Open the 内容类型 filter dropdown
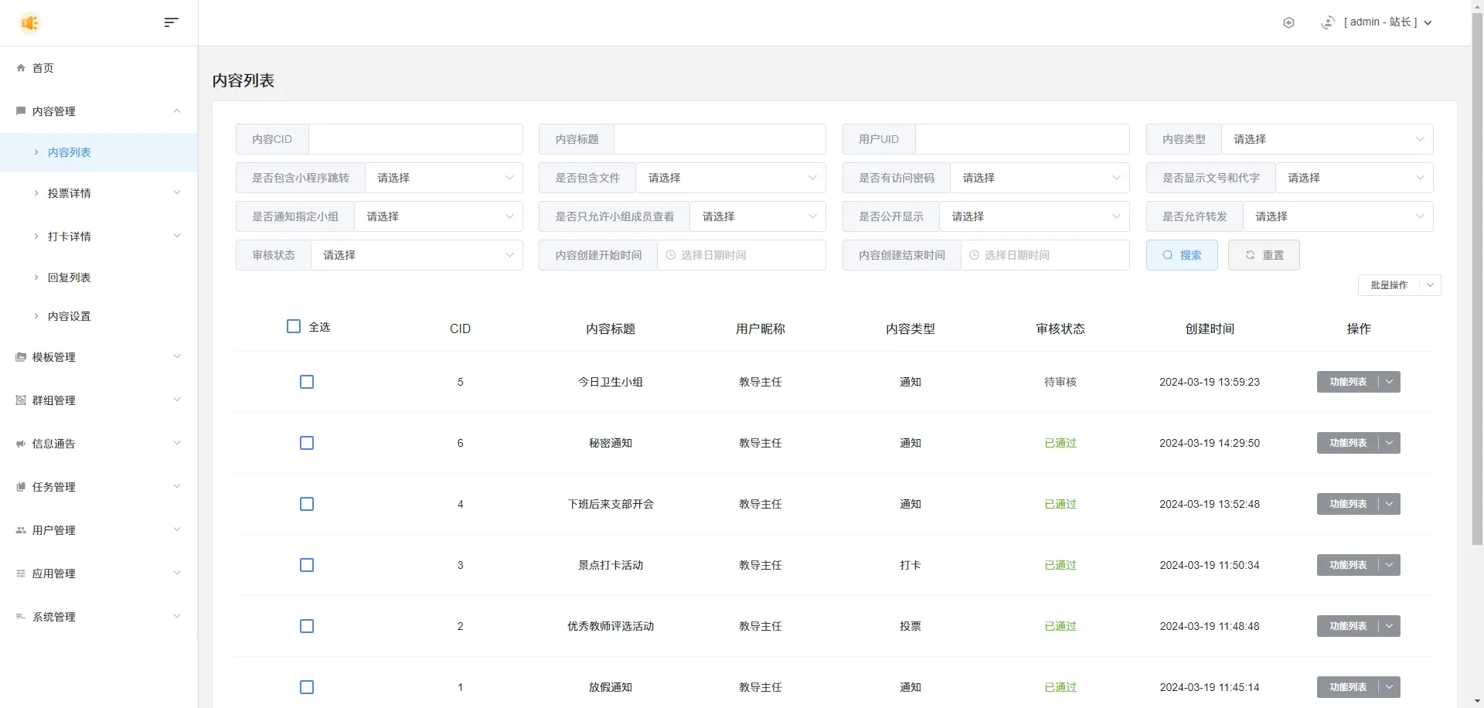1484x708 pixels. click(1326, 139)
